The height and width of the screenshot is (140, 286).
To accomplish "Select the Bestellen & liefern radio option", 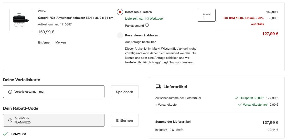I will coord(120,12).
